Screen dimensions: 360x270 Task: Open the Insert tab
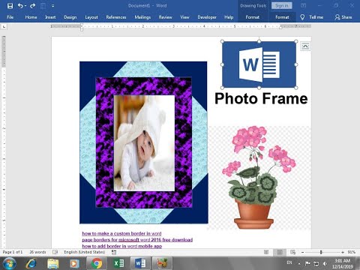50,17
